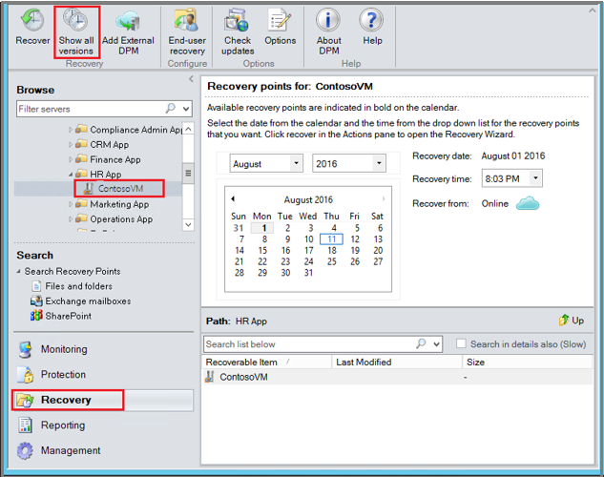Select August 25 on the calendar
This screenshot has width=604, height=477.
point(331,261)
